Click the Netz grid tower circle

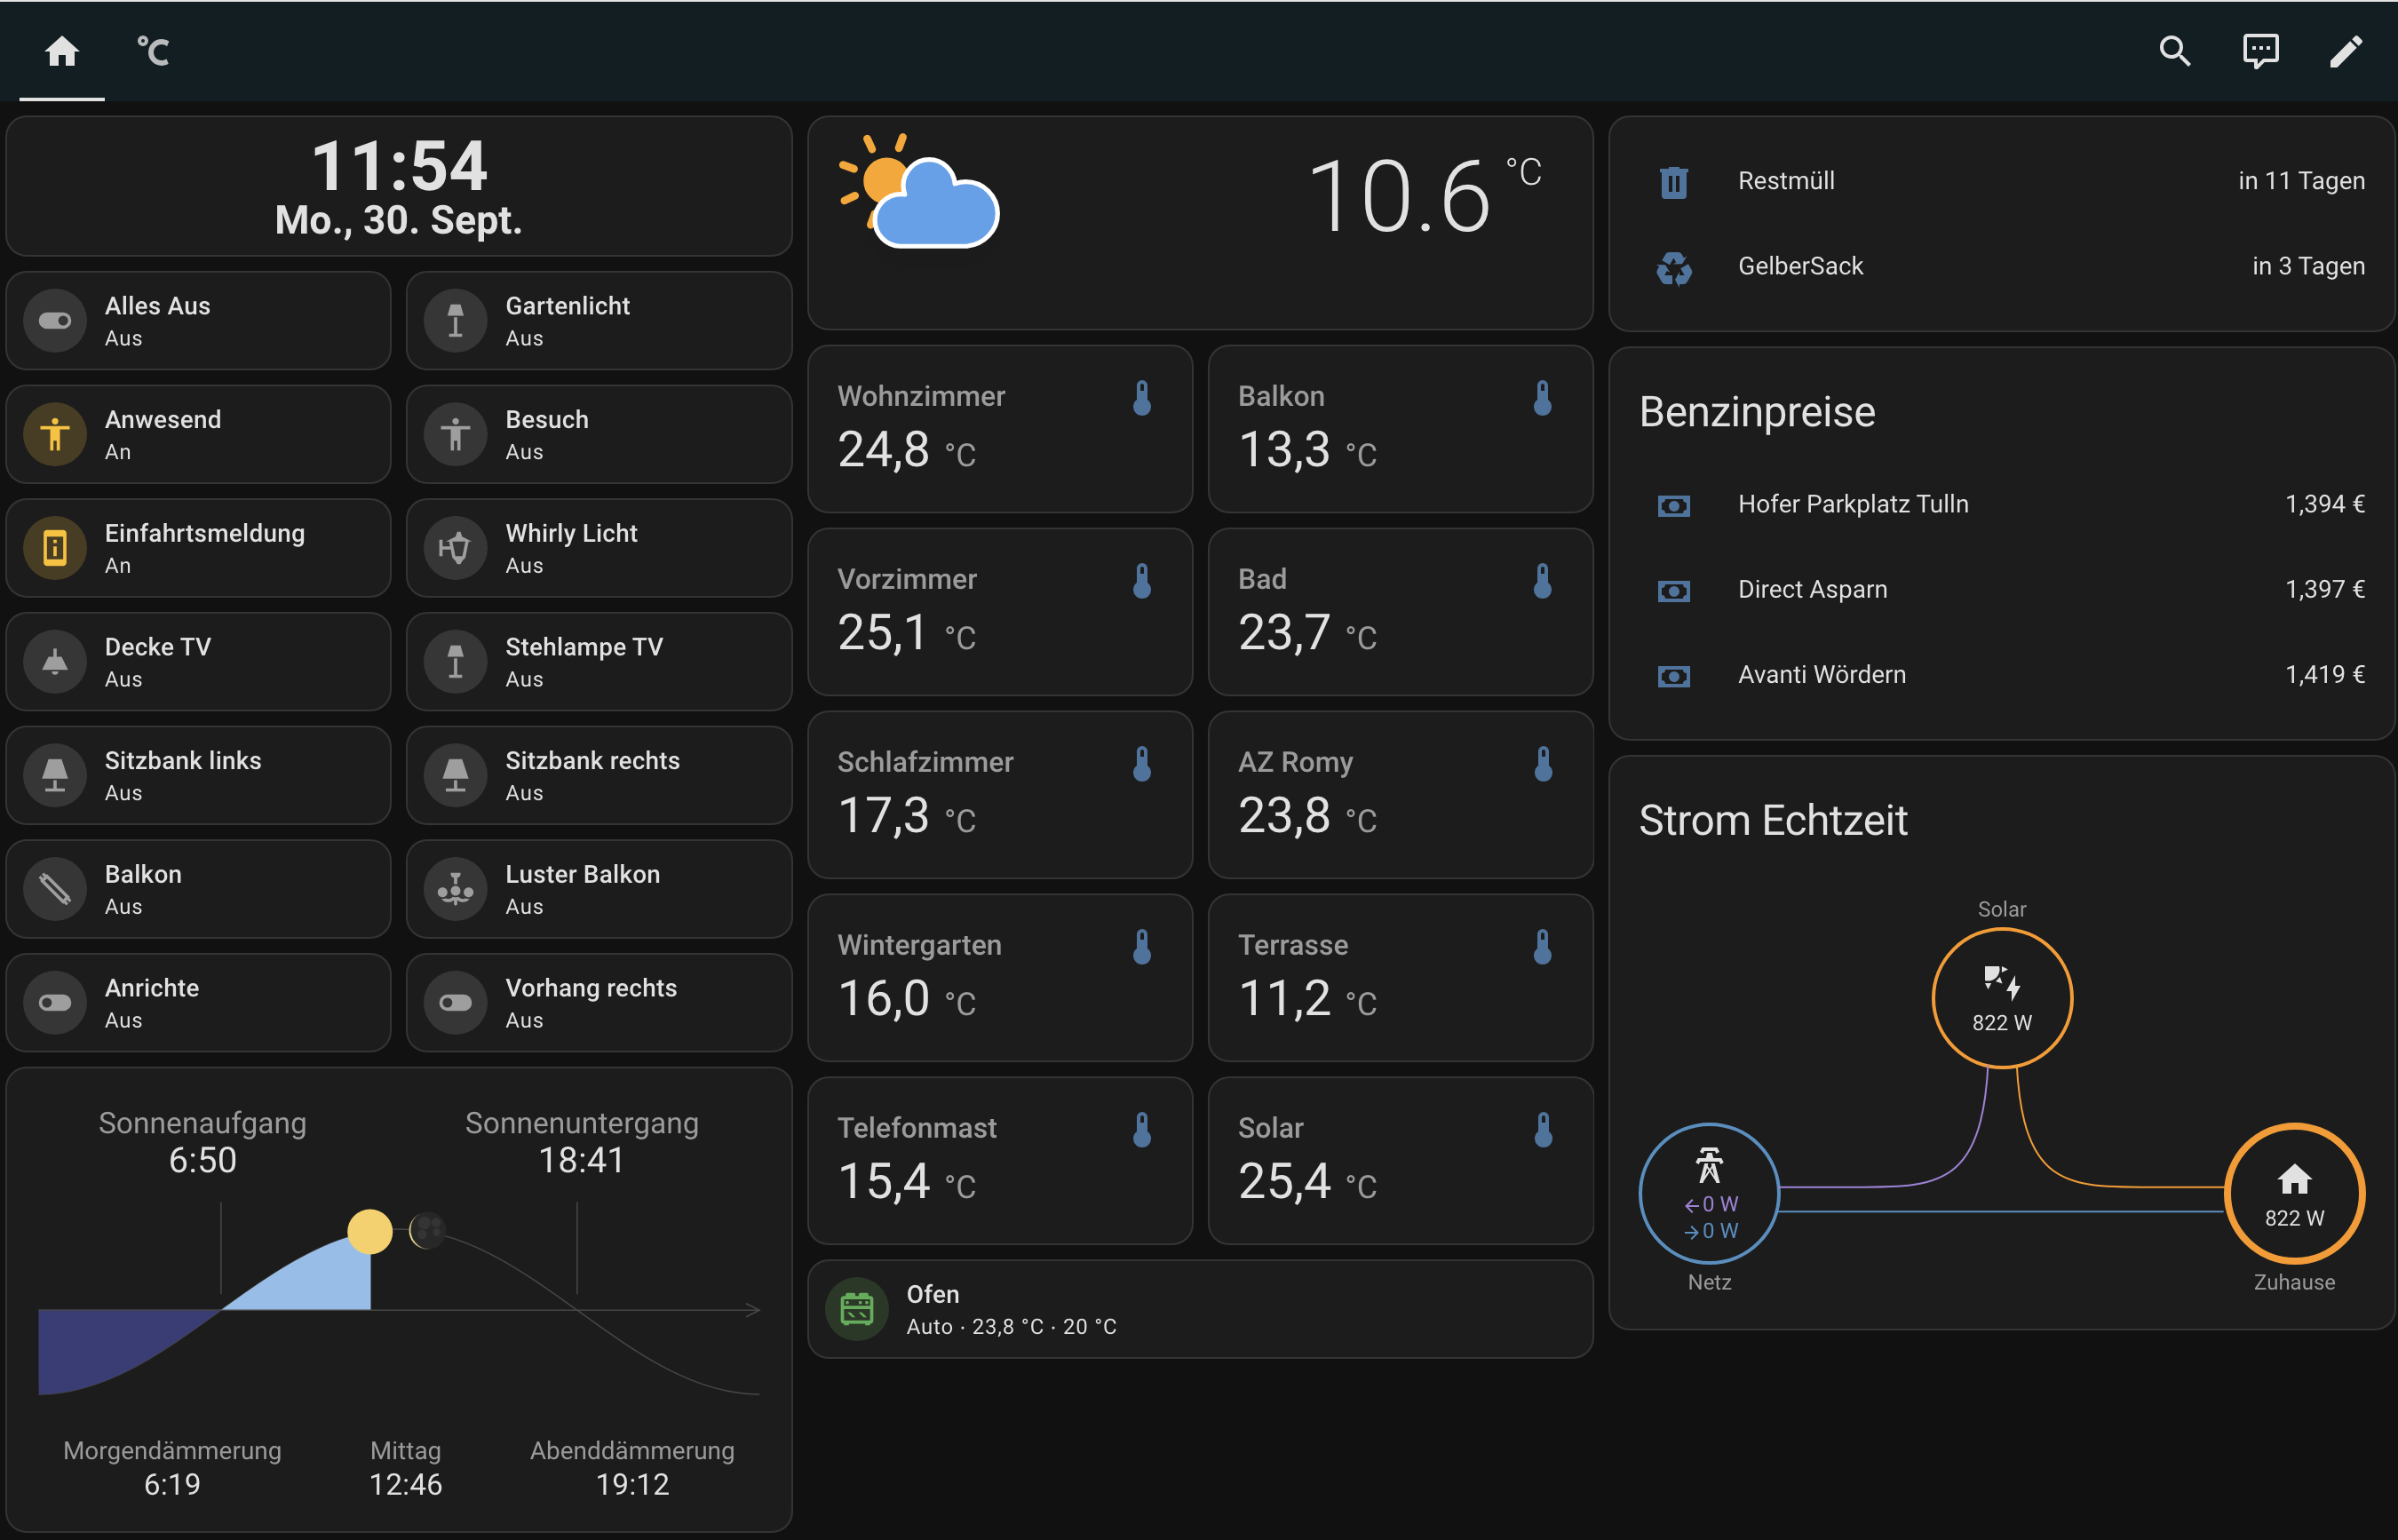tap(1709, 1193)
